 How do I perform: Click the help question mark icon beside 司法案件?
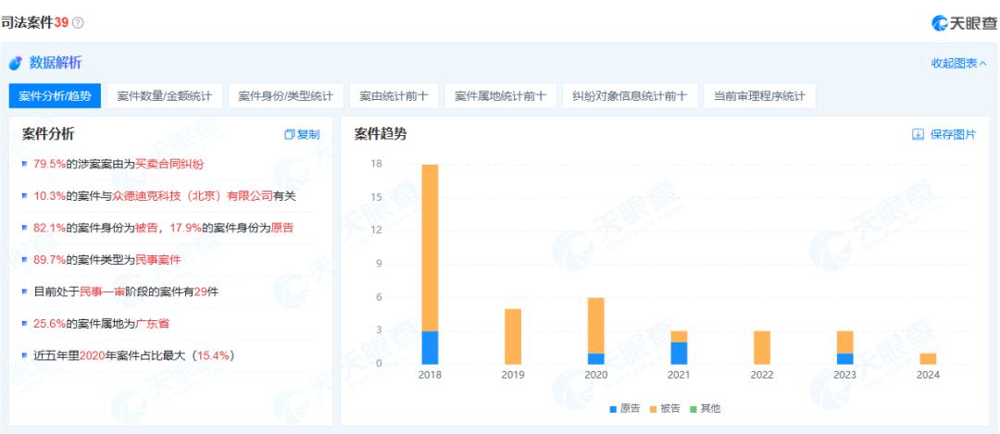[79, 23]
